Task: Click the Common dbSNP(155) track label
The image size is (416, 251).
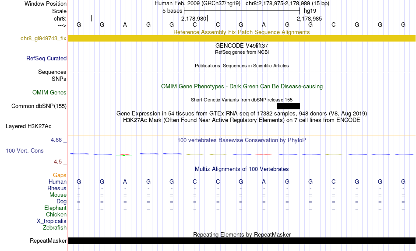Action: pyautogui.click(x=39, y=106)
